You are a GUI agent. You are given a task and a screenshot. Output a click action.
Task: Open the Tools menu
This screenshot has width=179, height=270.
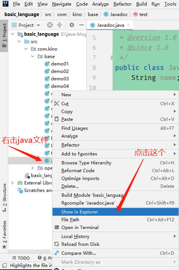point(170,4)
